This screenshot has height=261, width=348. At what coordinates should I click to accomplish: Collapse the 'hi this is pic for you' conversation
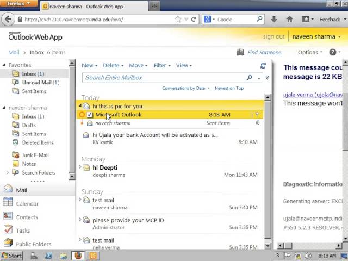80,106
